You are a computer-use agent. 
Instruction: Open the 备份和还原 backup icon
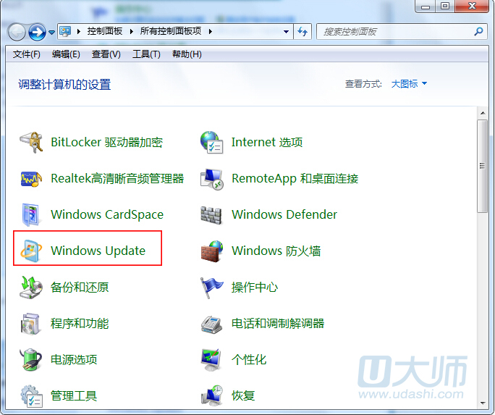pos(31,287)
